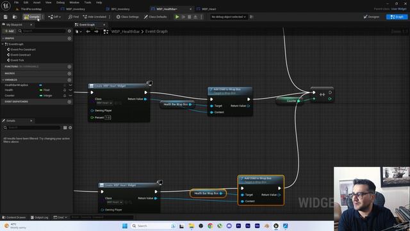The height and width of the screenshot is (231, 410).
Task: Switch to Designer view
Action: (372, 17)
